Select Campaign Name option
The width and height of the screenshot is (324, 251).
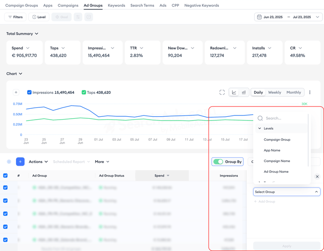(277, 161)
